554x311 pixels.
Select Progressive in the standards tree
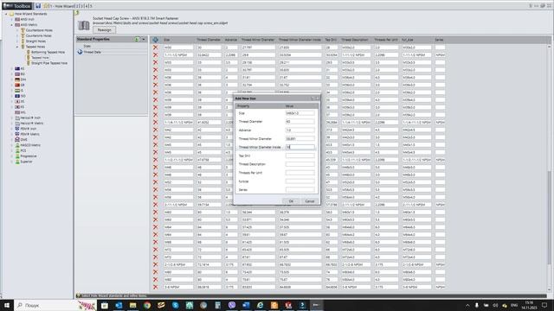point(29,156)
